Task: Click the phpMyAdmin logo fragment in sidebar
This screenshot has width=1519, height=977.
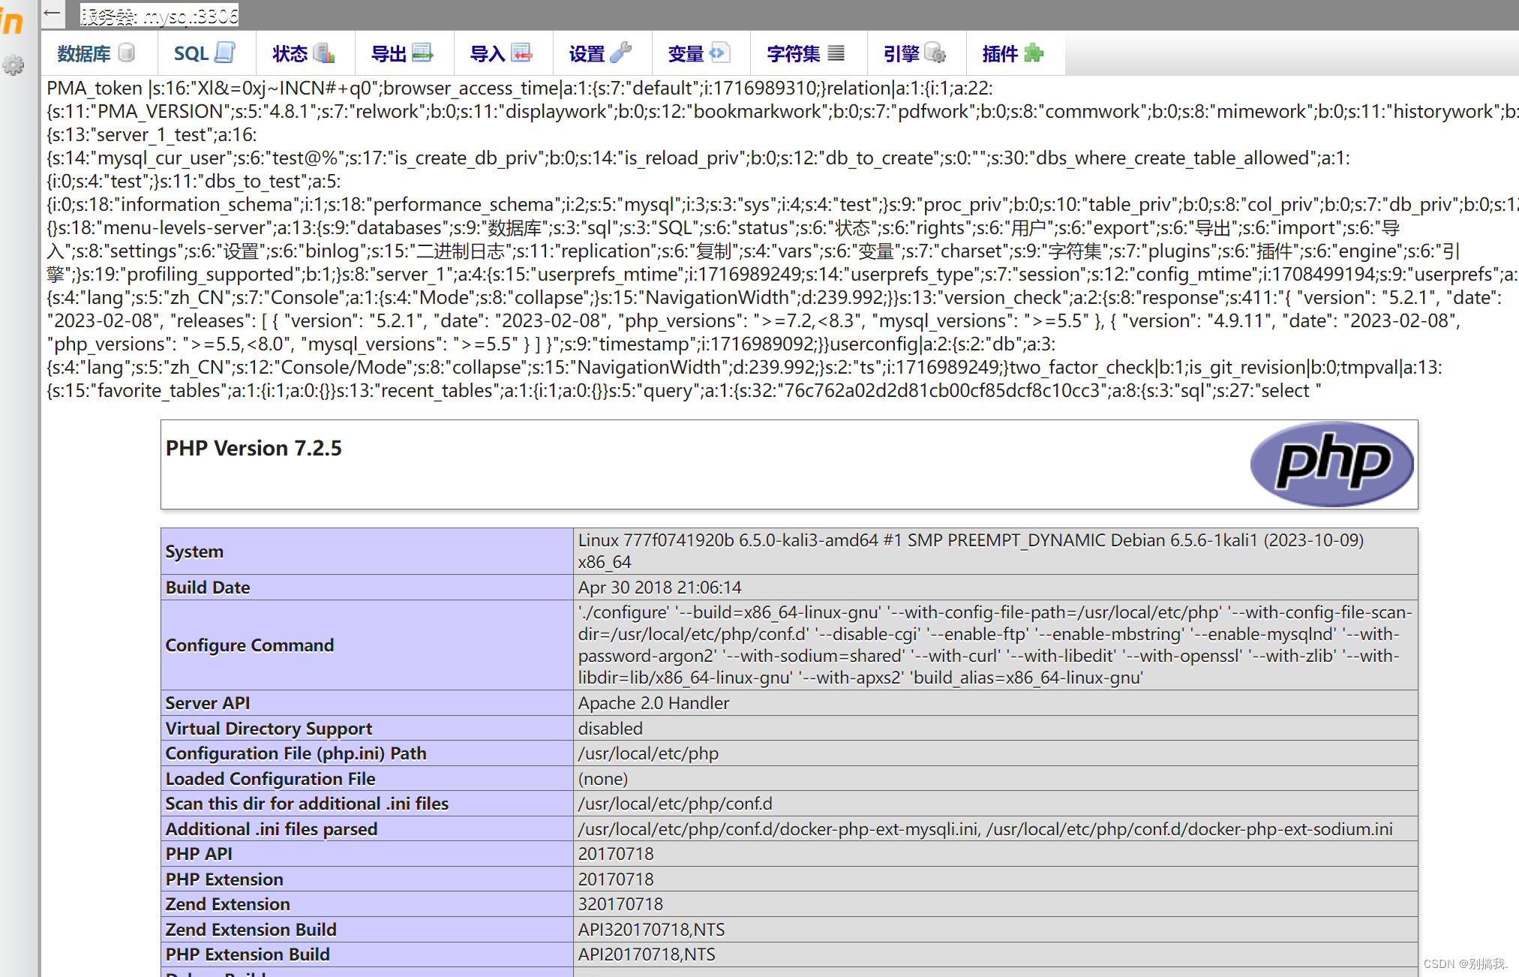Action: tap(11, 22)
